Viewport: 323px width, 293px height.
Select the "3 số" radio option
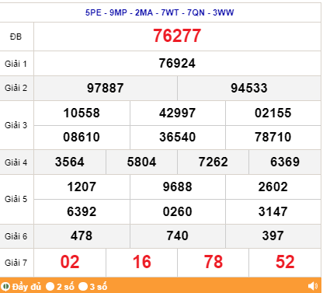[83, 287]
